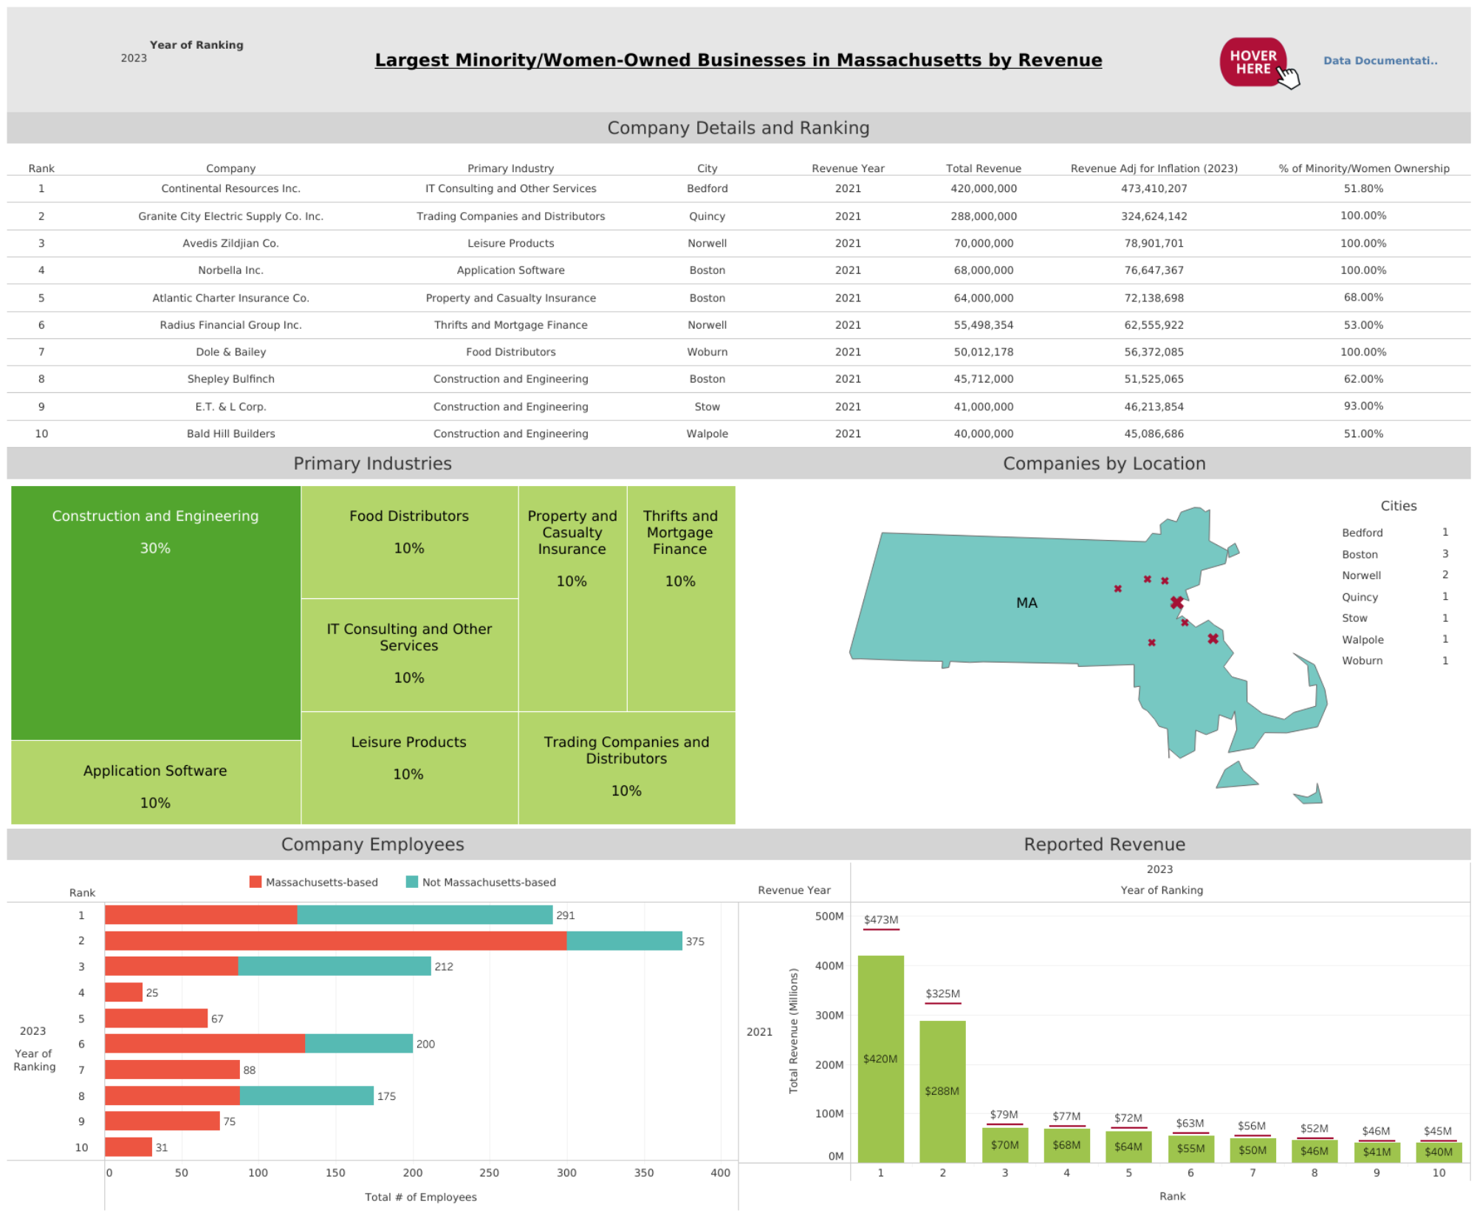Click Bald Hill Builders company cell
Screen dimensions: 1477x1221
[x=230, y=434]
